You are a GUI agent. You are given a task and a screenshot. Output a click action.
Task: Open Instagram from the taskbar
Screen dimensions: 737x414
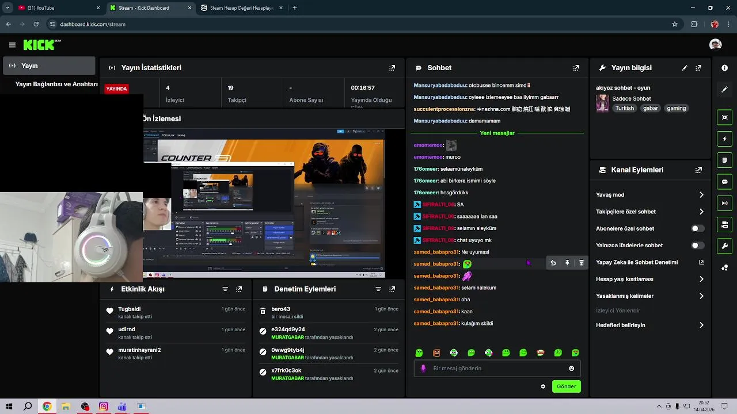[104, 407]
